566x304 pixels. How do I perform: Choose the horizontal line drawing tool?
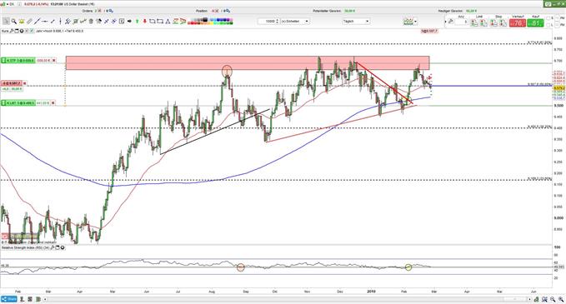click(x=44, y=22)
